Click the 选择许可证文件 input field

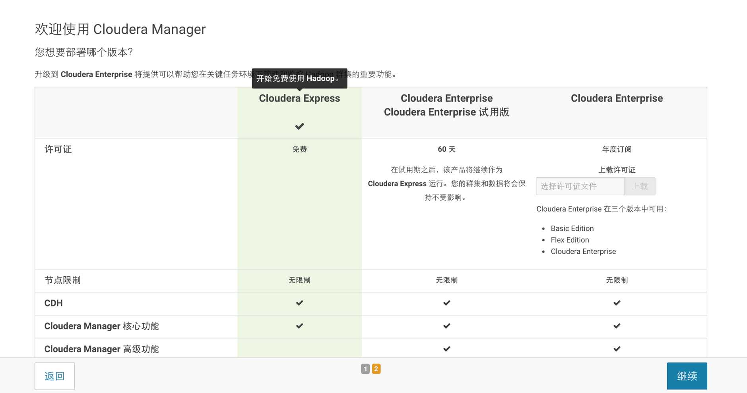(x=580, y=186)
